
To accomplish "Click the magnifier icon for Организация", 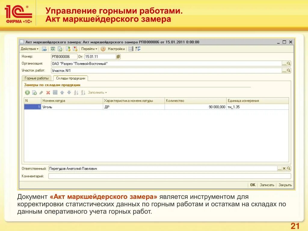I will point(288,64).
